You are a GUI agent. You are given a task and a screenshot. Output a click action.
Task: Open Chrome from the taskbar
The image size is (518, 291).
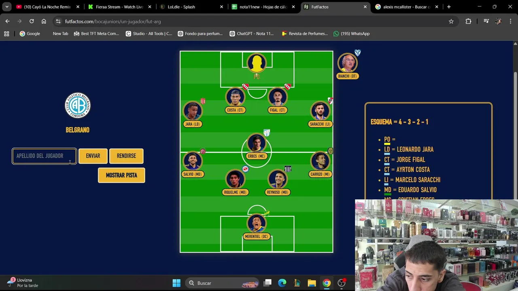[x=327, y=283]
